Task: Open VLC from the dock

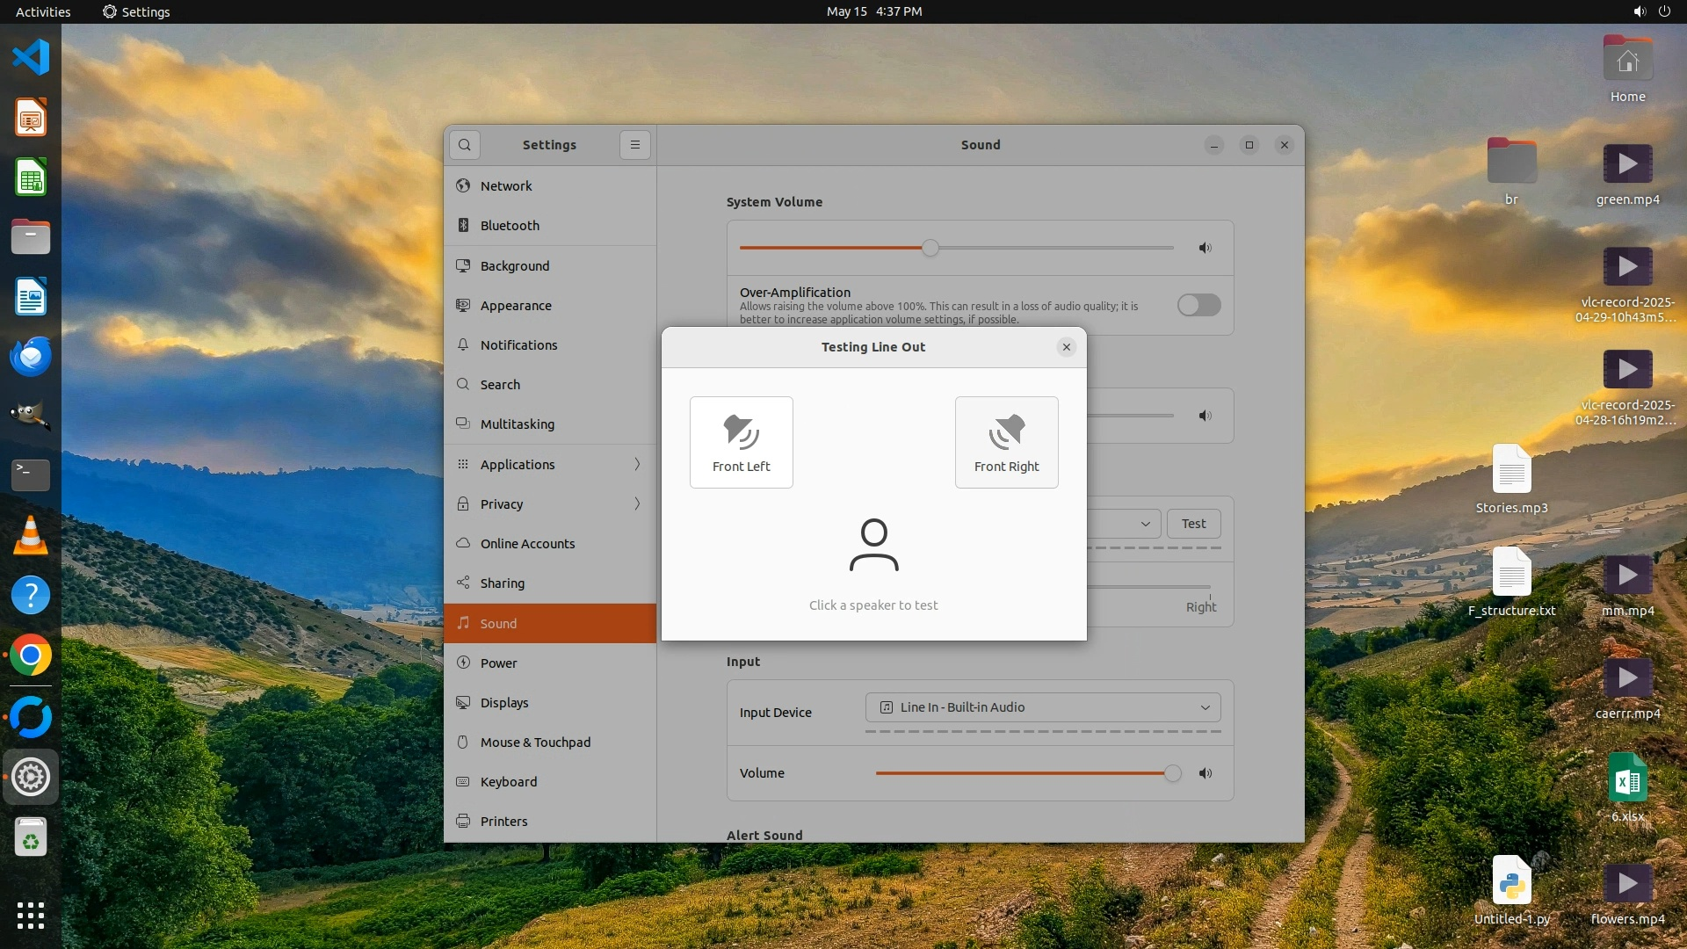Action: [x=31, y=535]
